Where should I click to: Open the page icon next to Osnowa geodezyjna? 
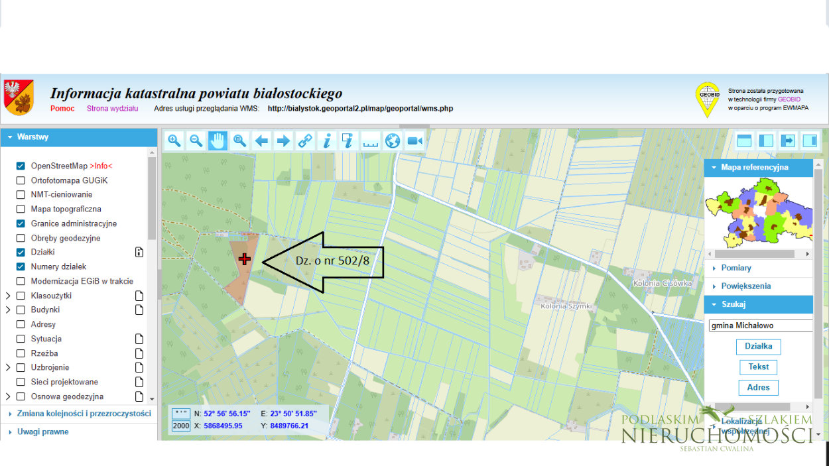[139, 396]
